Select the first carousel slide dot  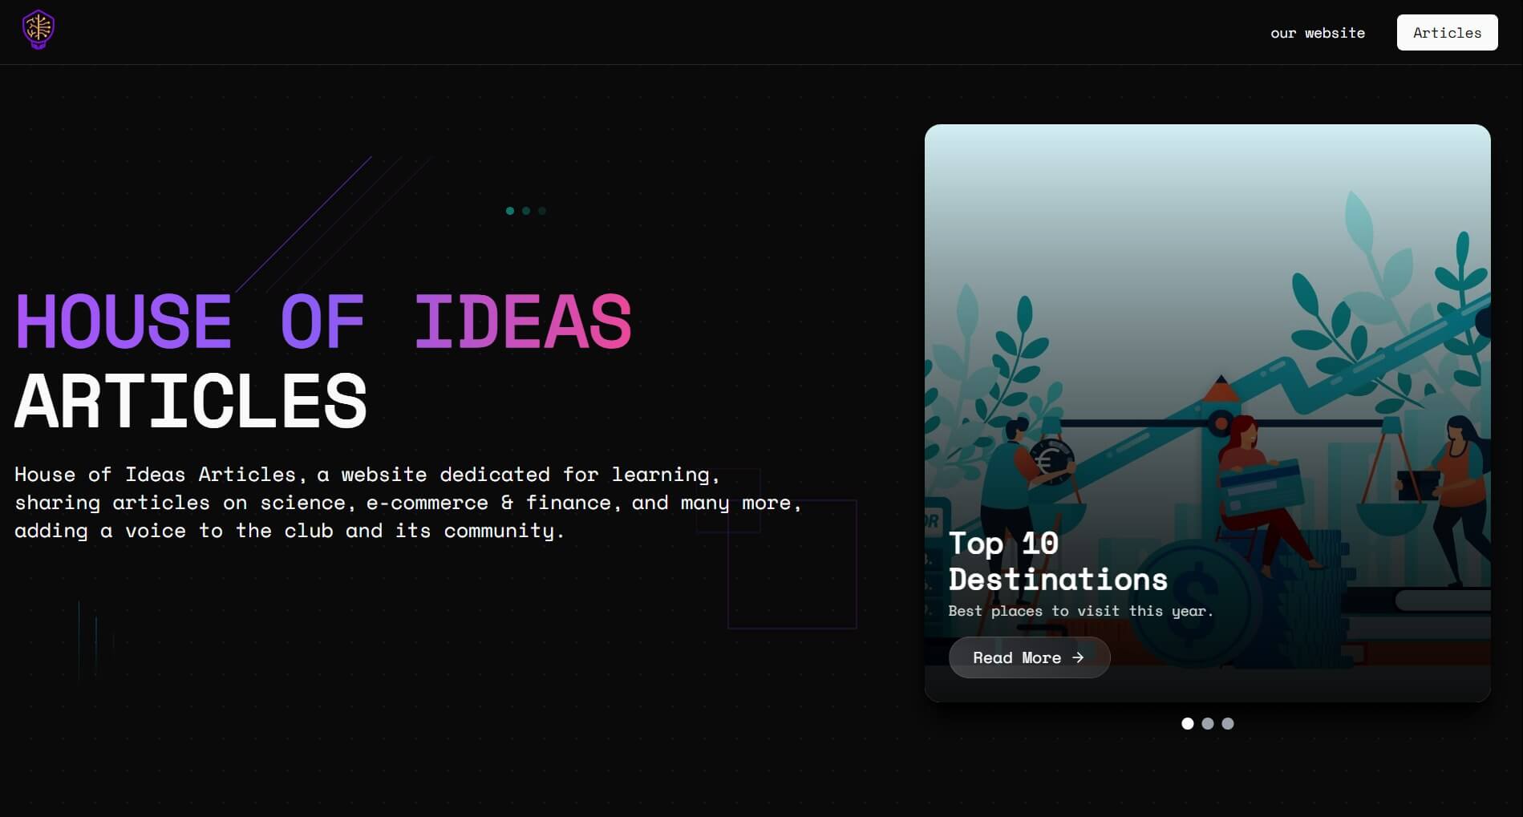[x=1187, y=723]
